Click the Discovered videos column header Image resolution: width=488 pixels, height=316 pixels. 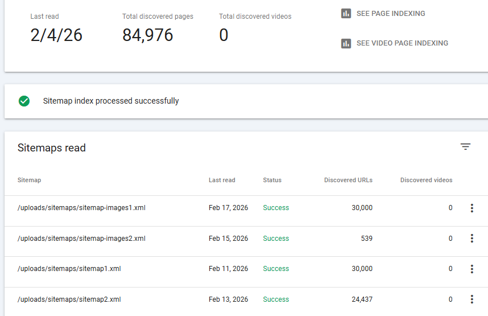(426, 180)
